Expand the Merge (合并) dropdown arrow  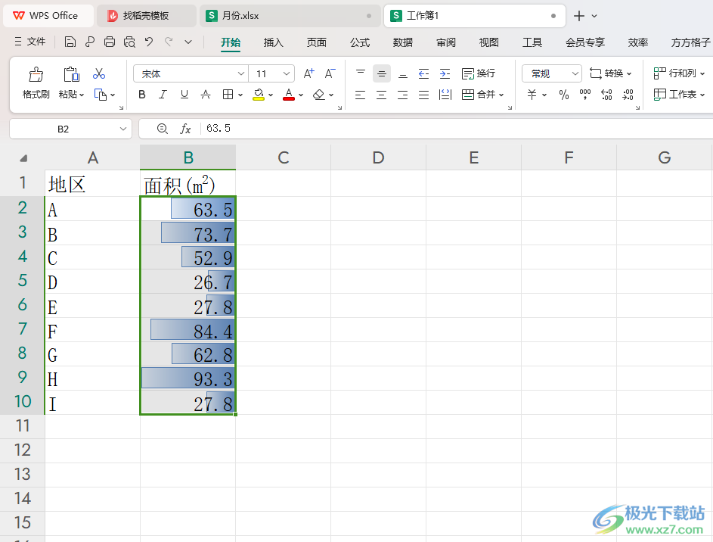(501, 95)
